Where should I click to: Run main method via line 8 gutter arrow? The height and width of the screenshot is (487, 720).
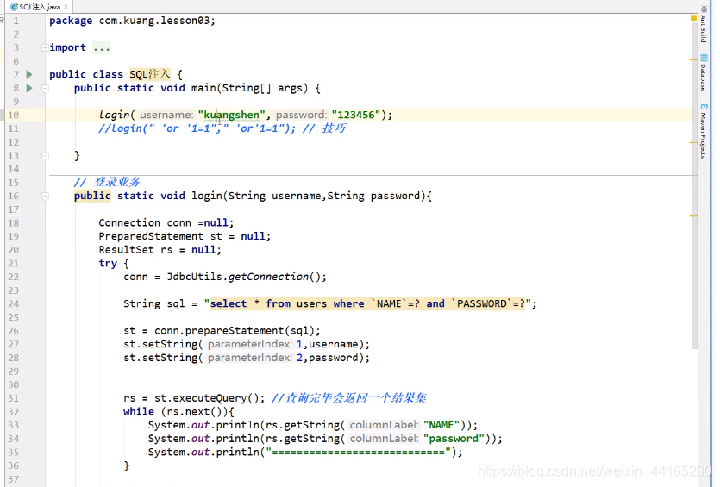[x=29, y=88]
